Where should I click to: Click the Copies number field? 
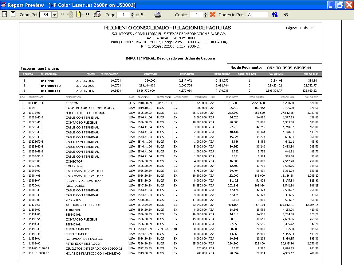197,15
